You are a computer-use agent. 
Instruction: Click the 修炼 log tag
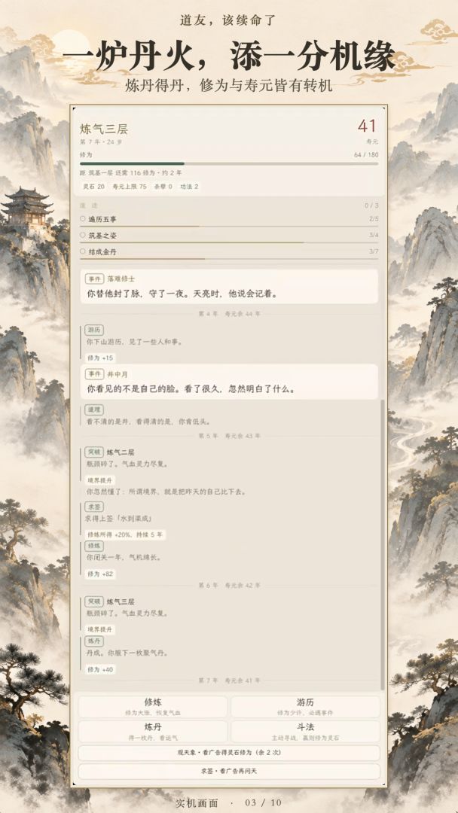[94, 546]
